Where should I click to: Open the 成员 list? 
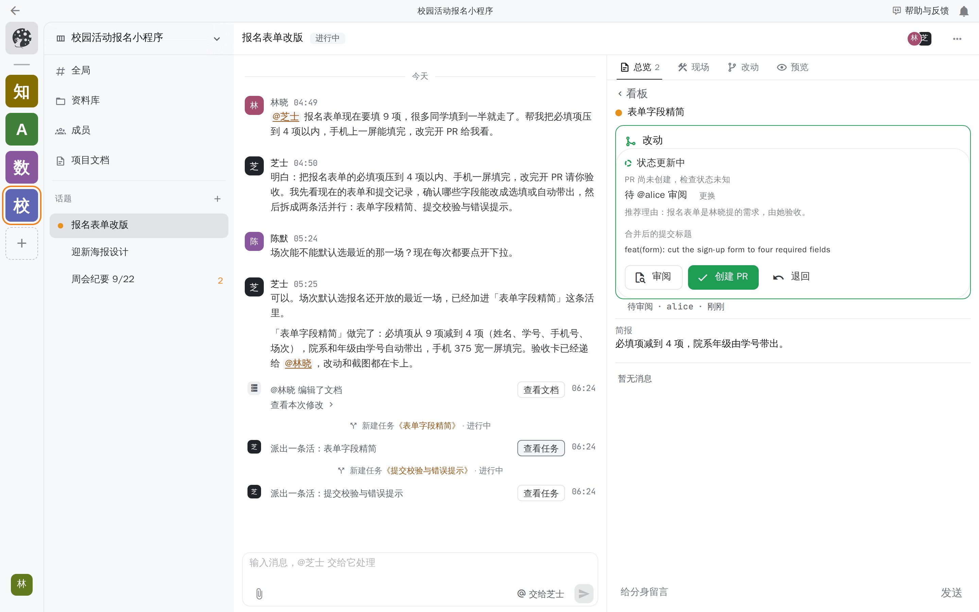pos(139,130)
